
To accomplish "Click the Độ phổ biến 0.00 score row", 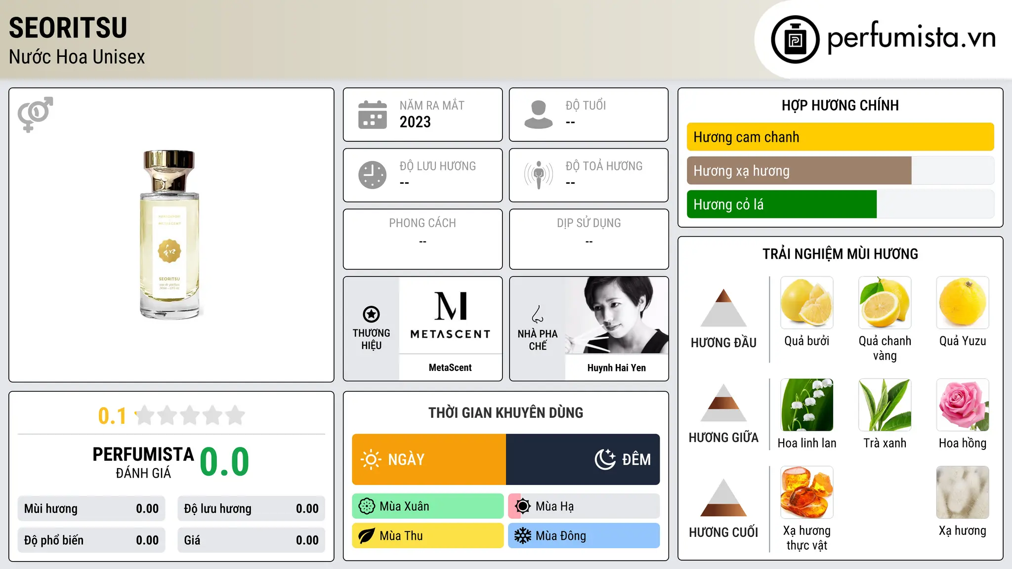I will [x=91, y=540].
